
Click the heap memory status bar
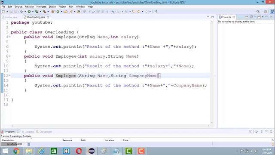pos(14,144)
